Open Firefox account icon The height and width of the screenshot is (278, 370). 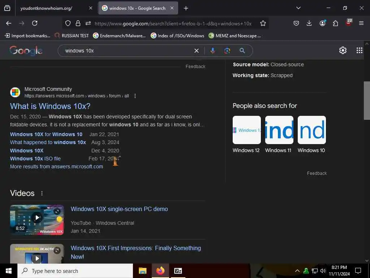(x=322, y=23)
